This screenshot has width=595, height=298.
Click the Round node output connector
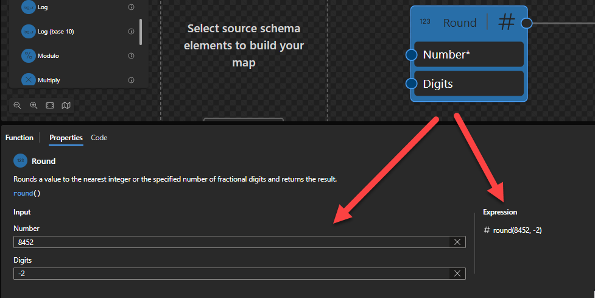[x=526, y=23]
